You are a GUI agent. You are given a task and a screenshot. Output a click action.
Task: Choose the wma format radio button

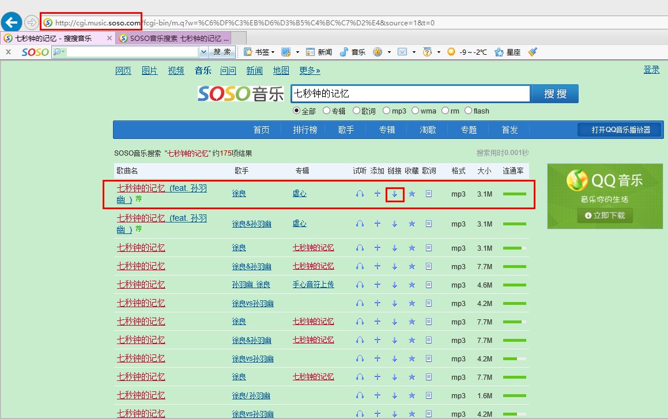point(415,111)
